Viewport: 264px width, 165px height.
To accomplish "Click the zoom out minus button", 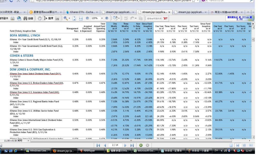I will pyautogui.click(x=87, y=18).
